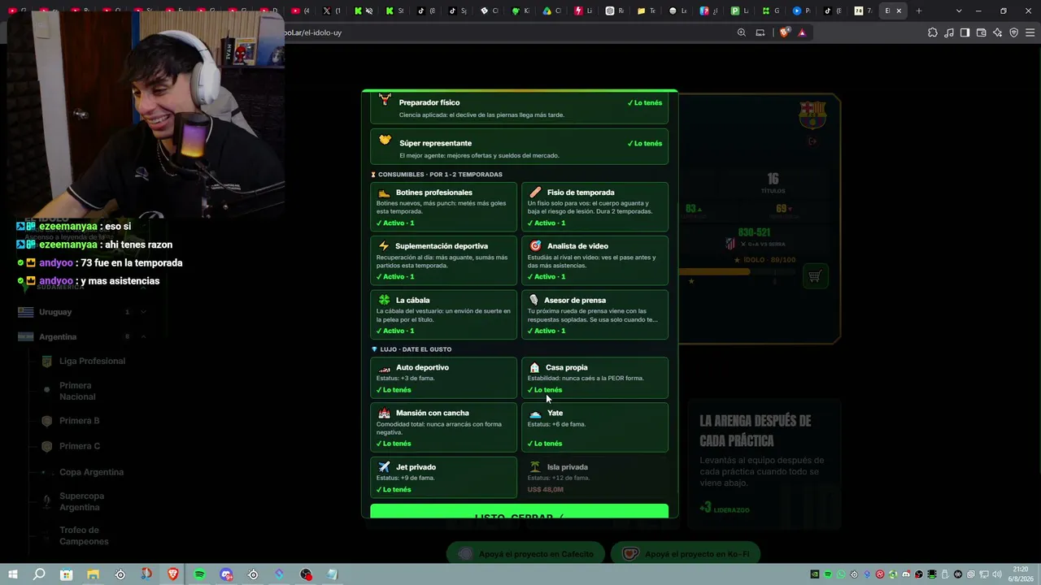Open File Explorer from the taskbar
This screenshot has width=1041, height=585.
[x=93, y=574]
